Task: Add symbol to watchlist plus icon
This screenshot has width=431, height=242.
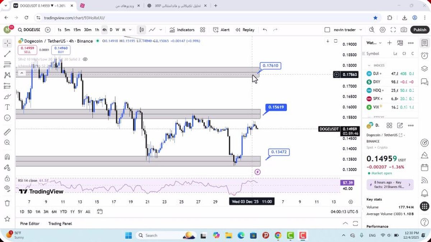Action: (389, 43)
